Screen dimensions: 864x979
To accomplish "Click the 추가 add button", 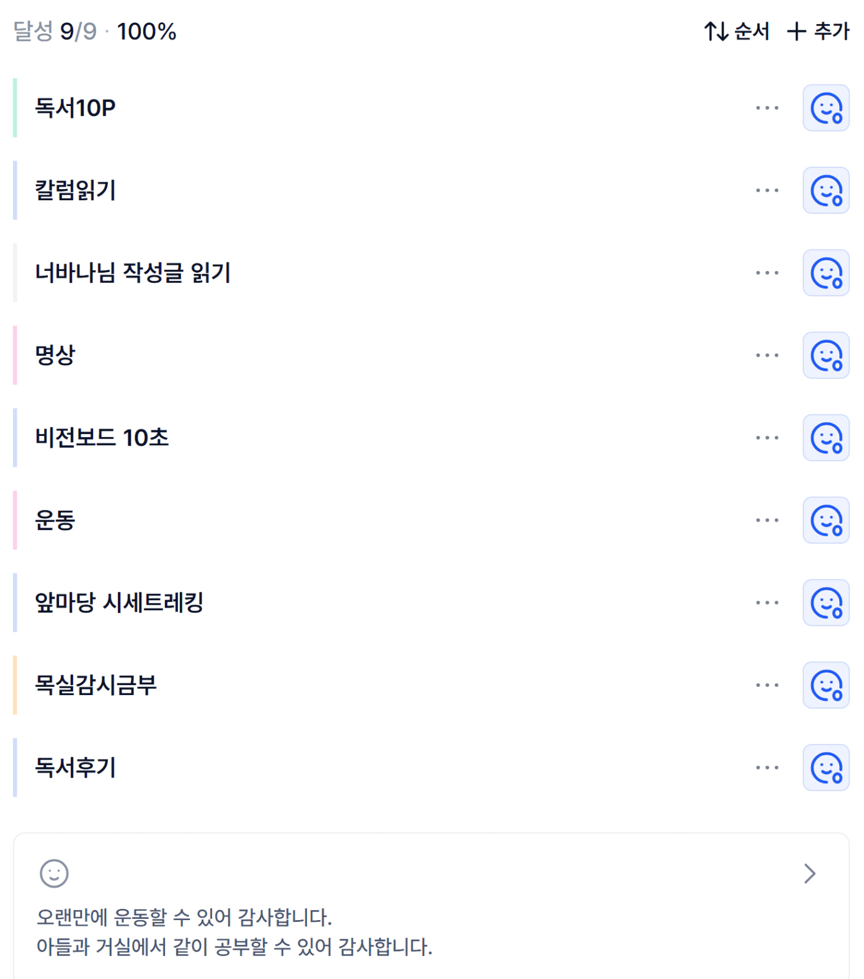I will pos(817,31).
